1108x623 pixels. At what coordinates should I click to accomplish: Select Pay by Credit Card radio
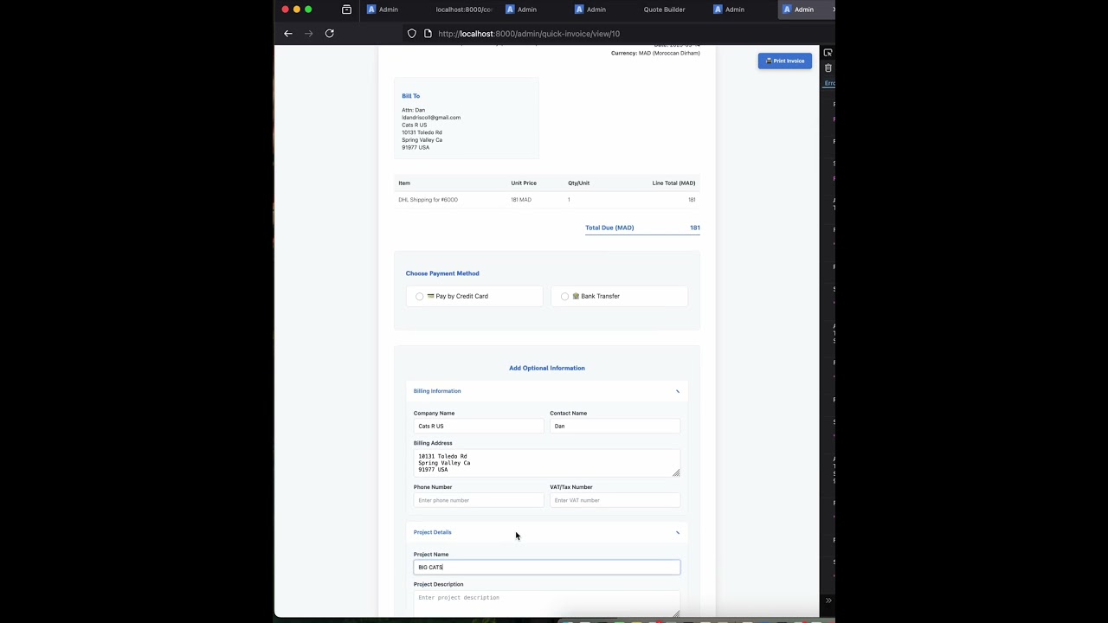pyautogui.click(x=420, y=296)
